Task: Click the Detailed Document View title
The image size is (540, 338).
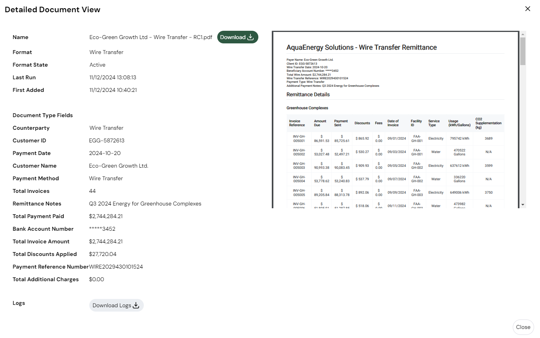Action: click(x=53, y=9)
